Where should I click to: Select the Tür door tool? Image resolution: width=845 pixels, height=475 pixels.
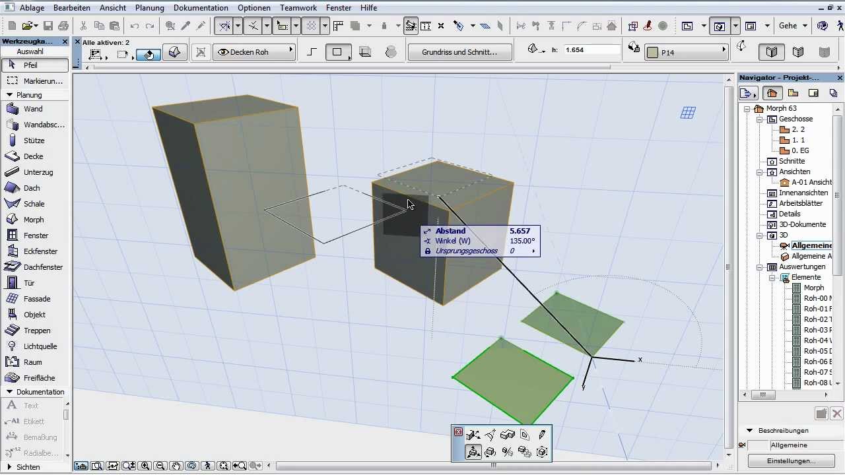34,283
